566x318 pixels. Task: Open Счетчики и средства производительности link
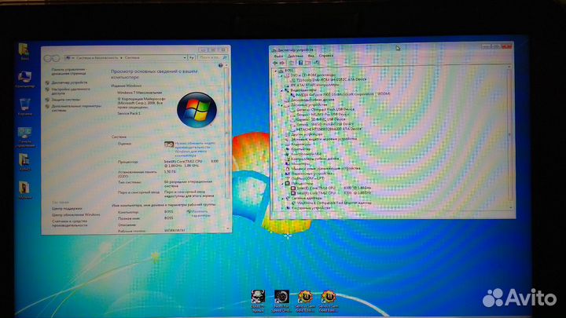[70, 223]
